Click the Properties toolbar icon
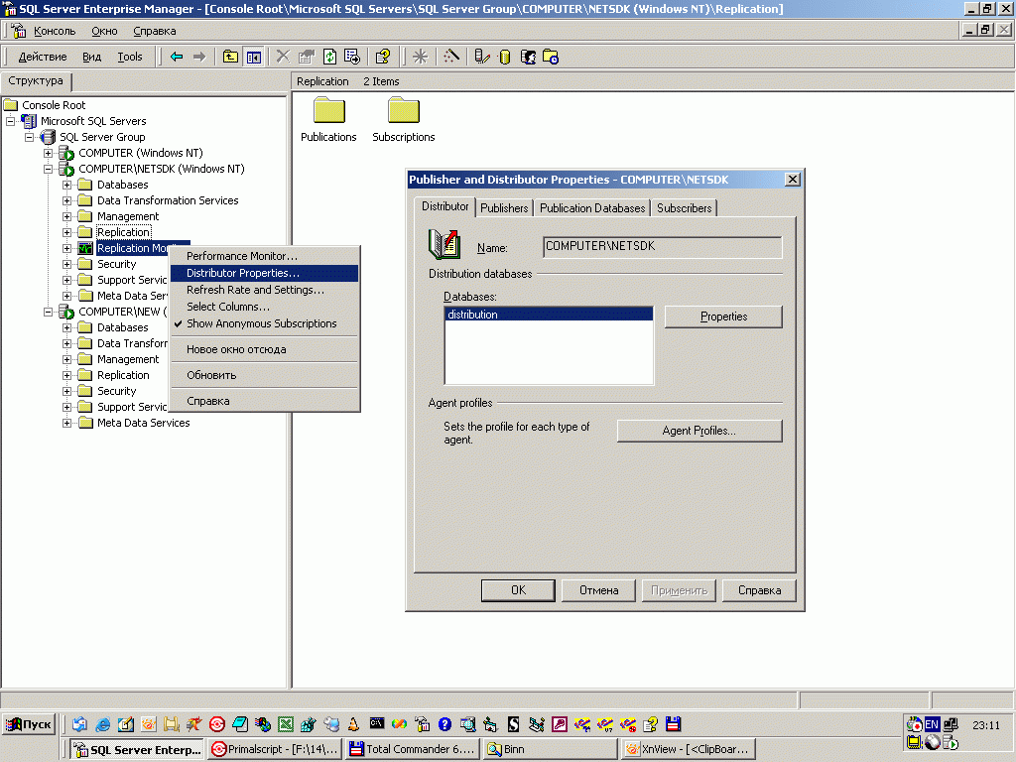 pyautogui.click(x=306, y=57)
